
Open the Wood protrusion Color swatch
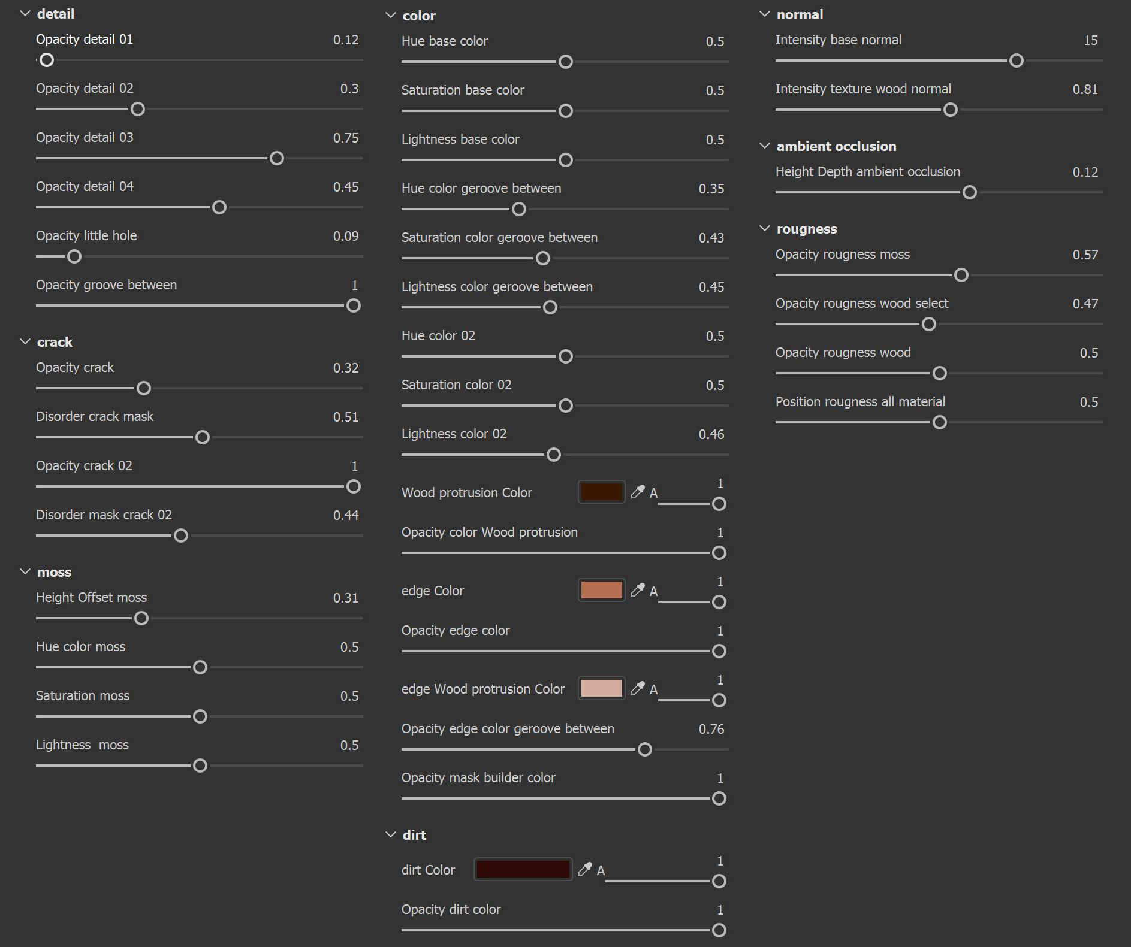coord(601,492)
